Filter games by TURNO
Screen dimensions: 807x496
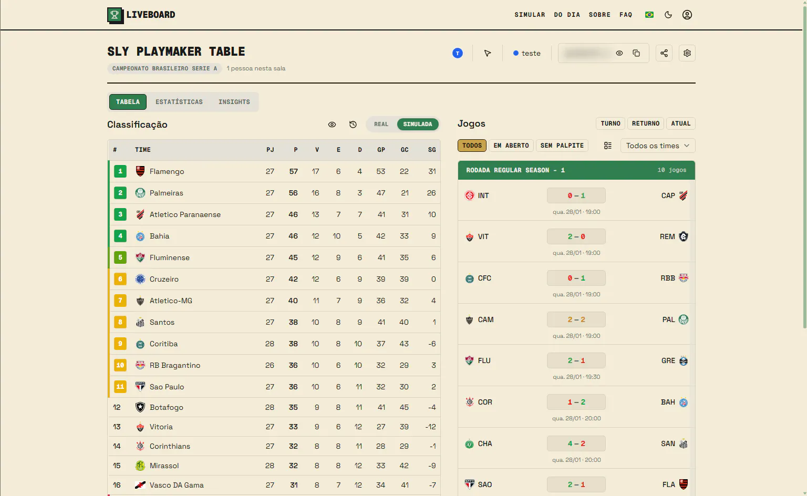click(611, 123)
